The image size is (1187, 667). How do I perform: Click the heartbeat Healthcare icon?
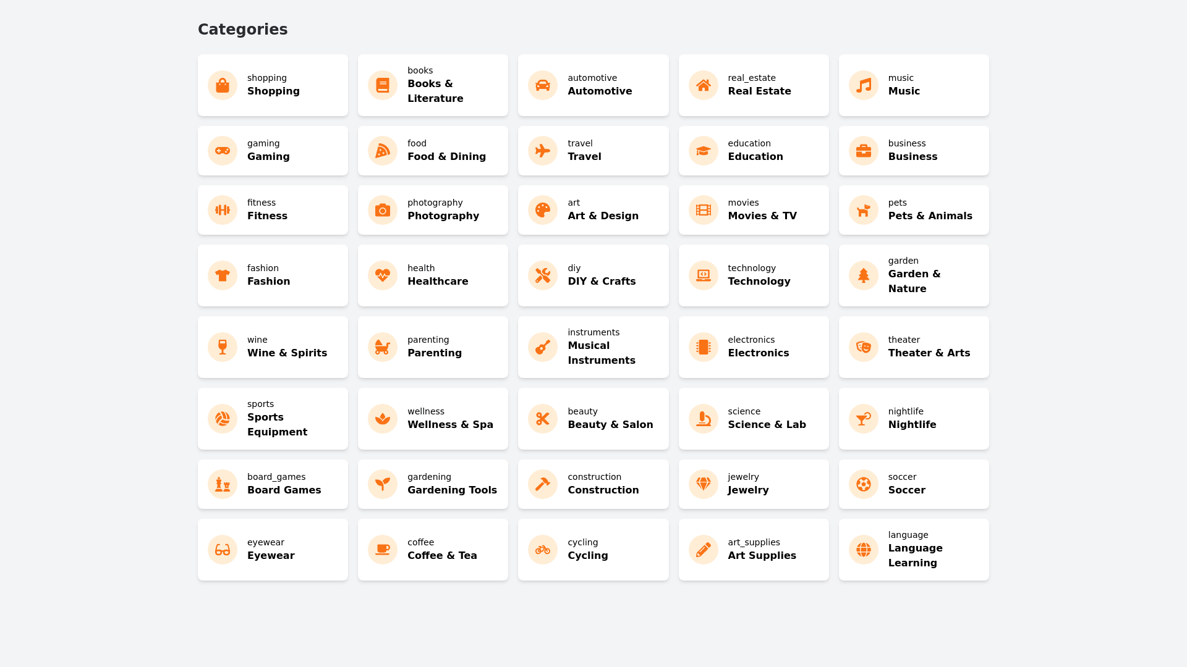(383, 275)
